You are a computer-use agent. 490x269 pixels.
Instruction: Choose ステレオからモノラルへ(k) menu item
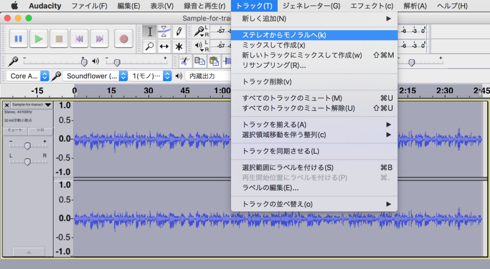pyautogui.click(x=314, y=35)
